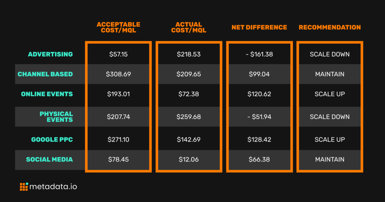The height and width of the screenshot is (202, 385).
Task: Click Scale Up recommendation for Online Events
Action: 330,94
